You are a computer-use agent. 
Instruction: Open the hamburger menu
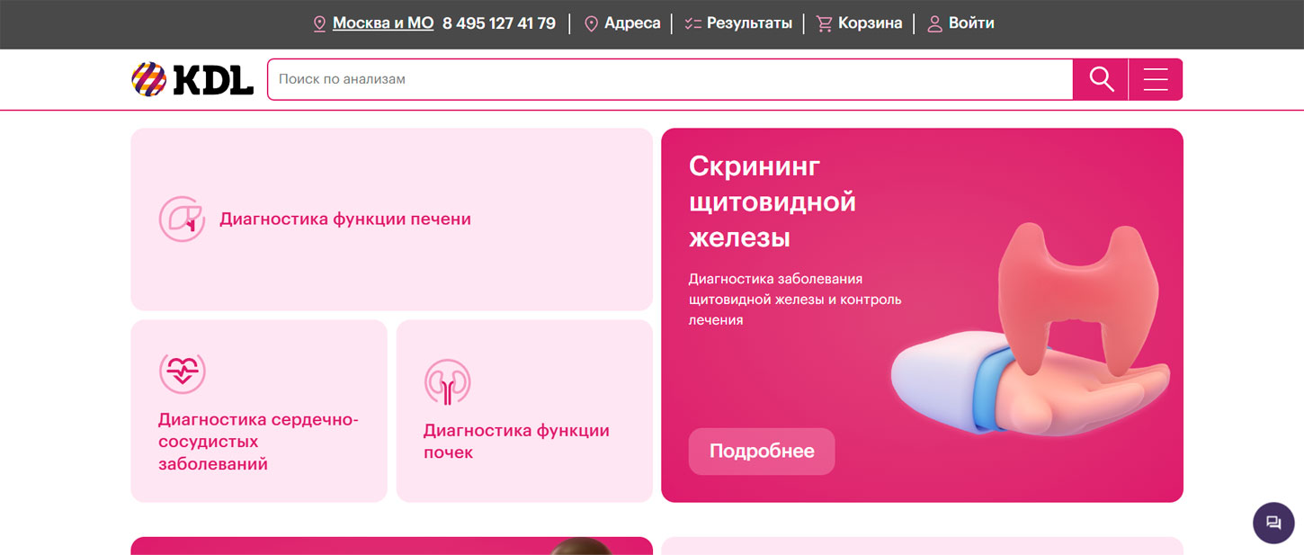[x=1156, y=79]
